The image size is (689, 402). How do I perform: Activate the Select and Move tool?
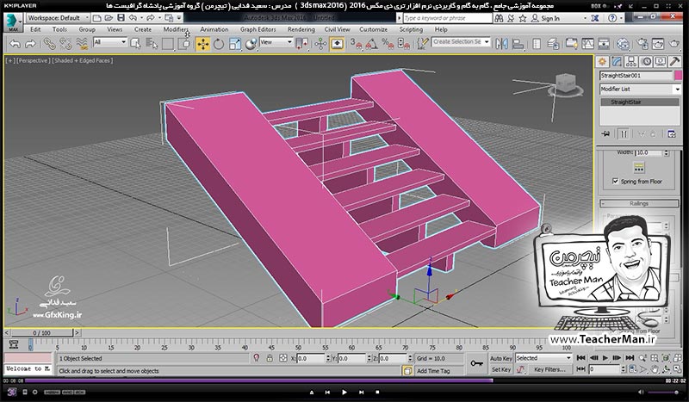coord(202,44)
